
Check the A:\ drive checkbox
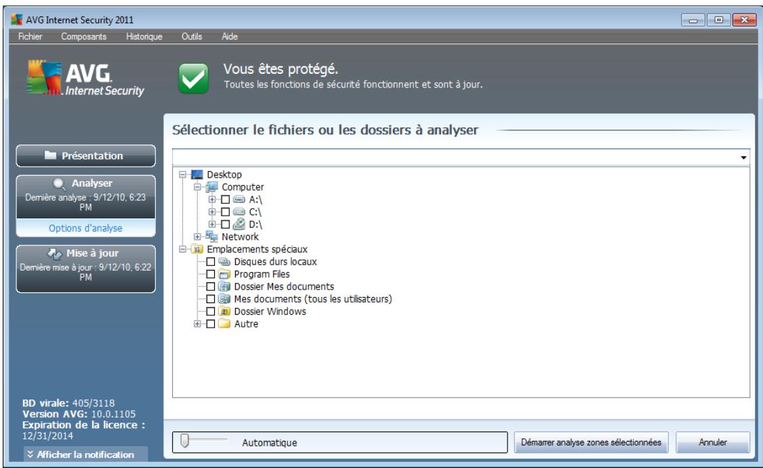click(x=225, y=199)
